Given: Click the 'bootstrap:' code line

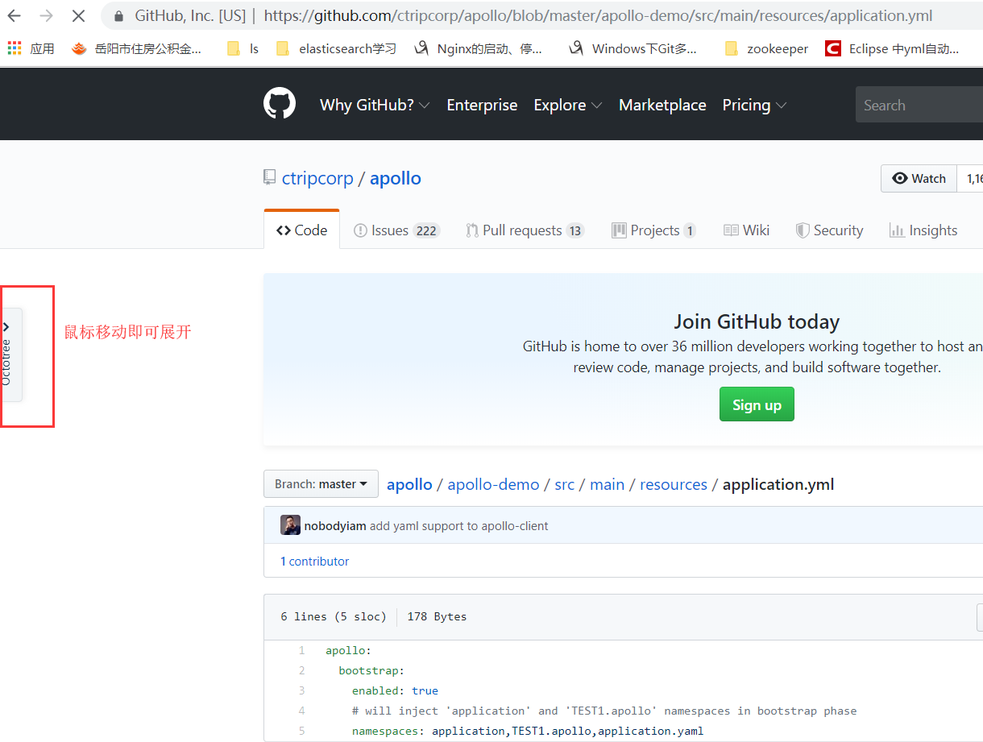Looking at the screenshot, I should click(x=371, y=670).
